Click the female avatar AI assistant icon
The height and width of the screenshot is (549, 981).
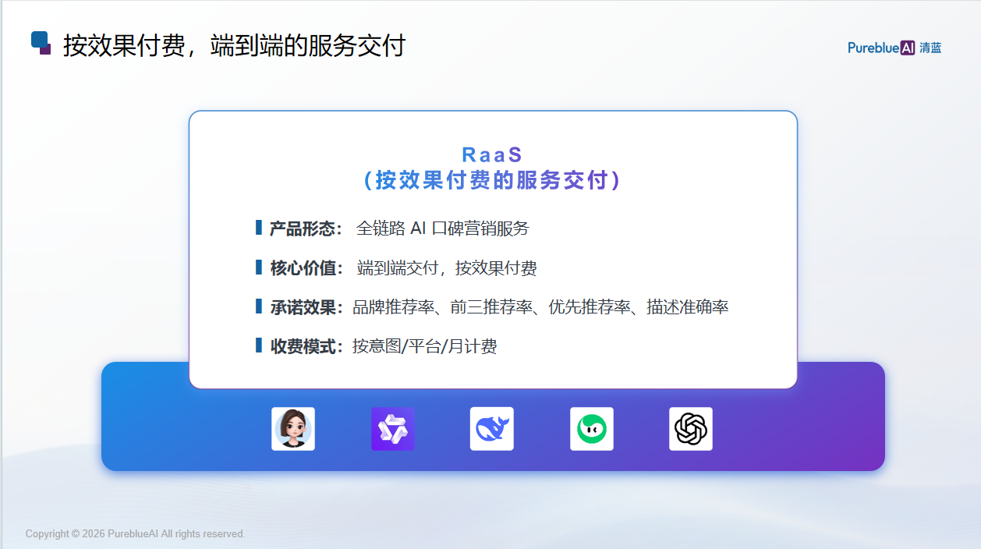pyautogui.click(x=293, y=429)
